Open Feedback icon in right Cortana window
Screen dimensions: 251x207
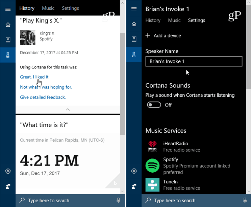coord(134,186)
